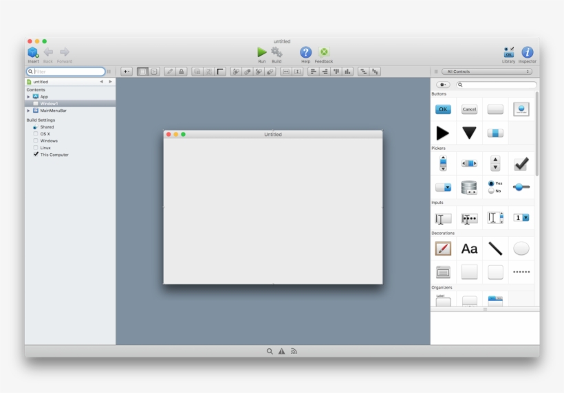This screenshot has width=564, height=393.
Task: Expand the App item in Contents
Action: click(x=29, y=97)
